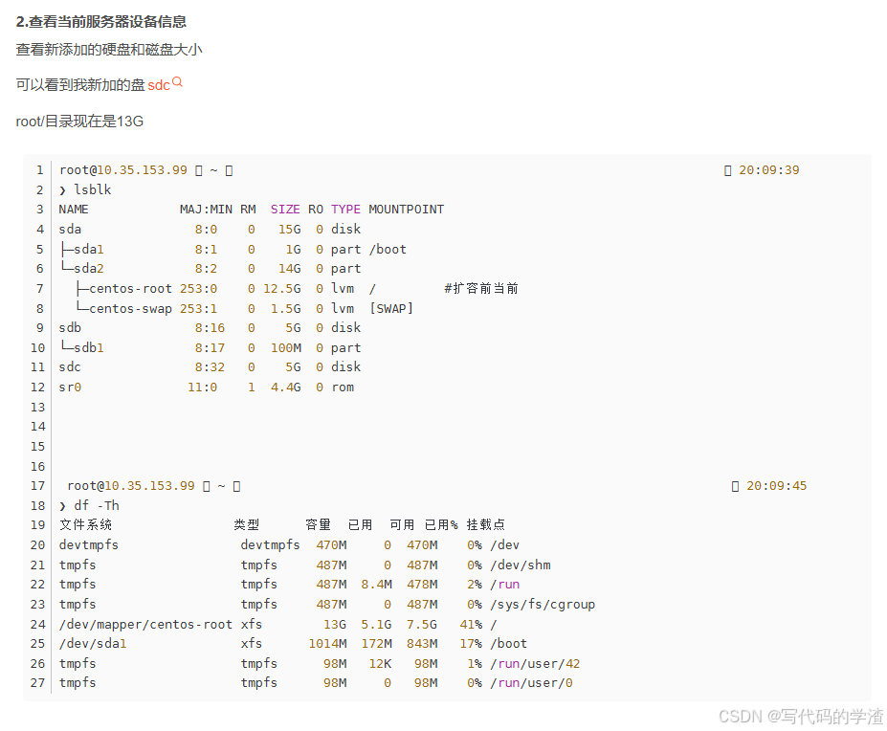Click the /run/user/42 mount path

(x=535, y=664)
